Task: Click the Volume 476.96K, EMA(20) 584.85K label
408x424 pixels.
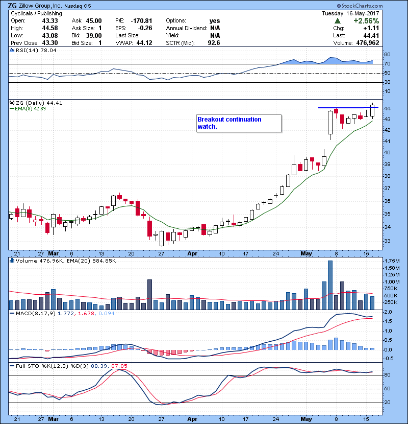Action: tap(66, 261)
